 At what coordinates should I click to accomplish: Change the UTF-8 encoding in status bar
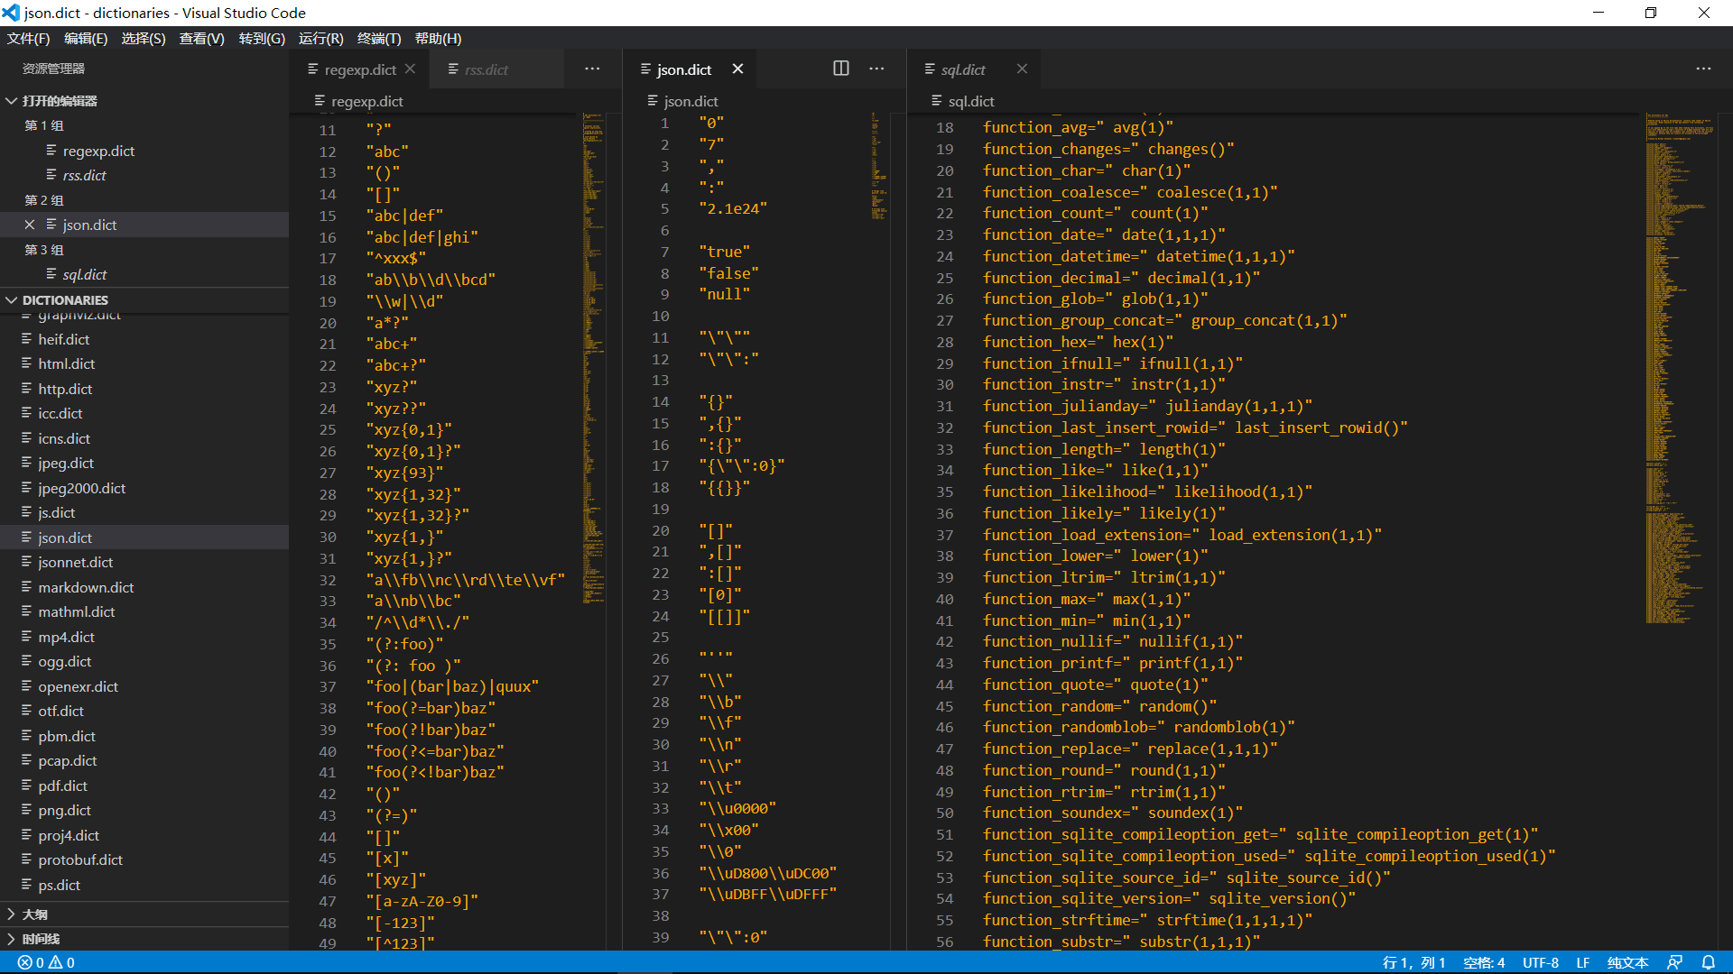point(1541,962)
